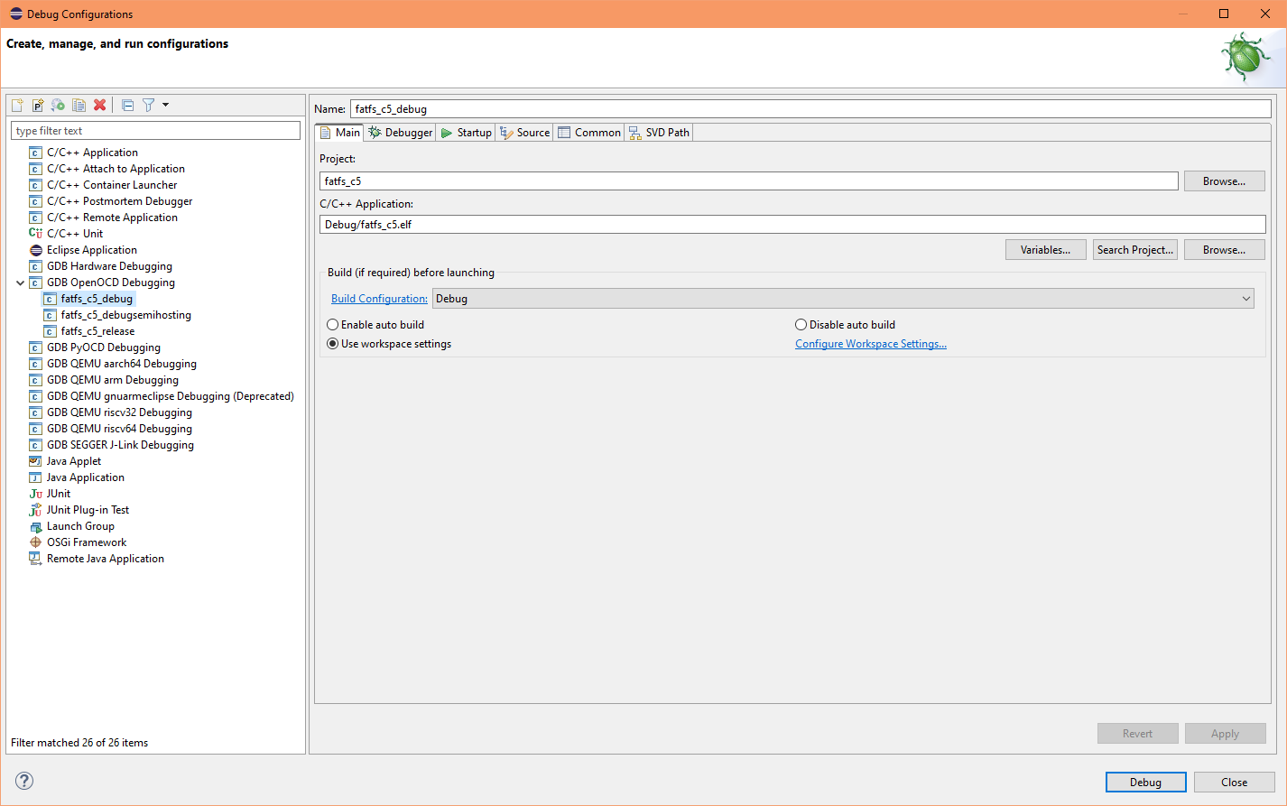This screenshot has width=1287, height=806.
Task: Collapse the GDB OpenOCD Debugging group
Action: pyautogui.click(x=20, y=282)
